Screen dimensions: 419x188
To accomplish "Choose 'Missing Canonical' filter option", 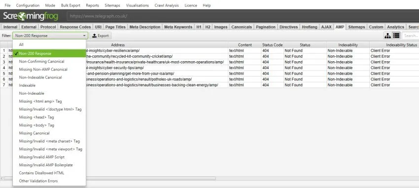I will pyautogui.click(x=34, y=133).
